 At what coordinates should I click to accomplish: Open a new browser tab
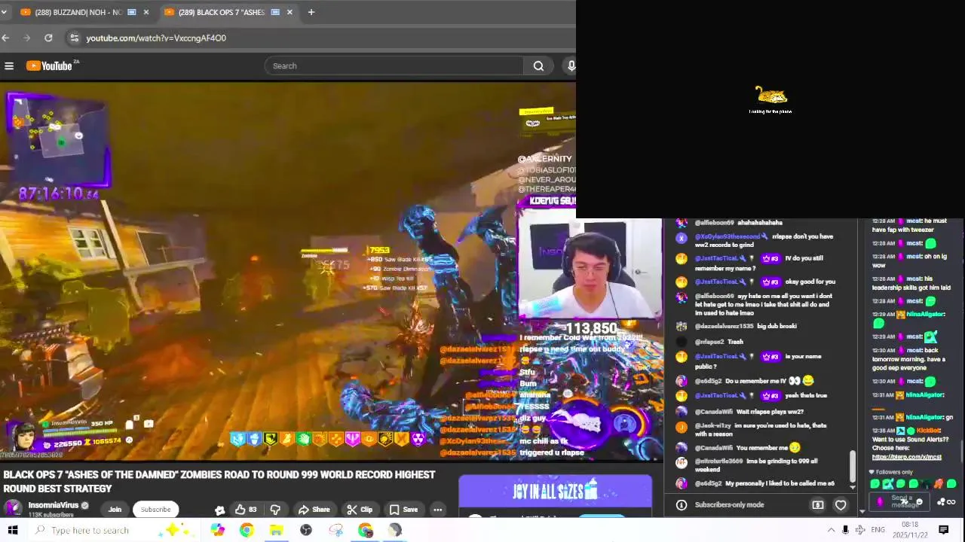coord(311,12)
